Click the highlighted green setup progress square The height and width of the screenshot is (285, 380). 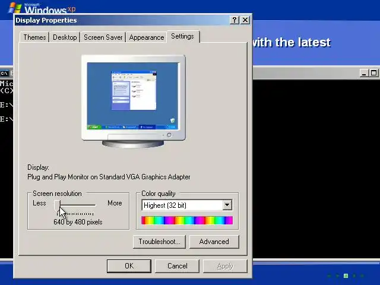346,275
